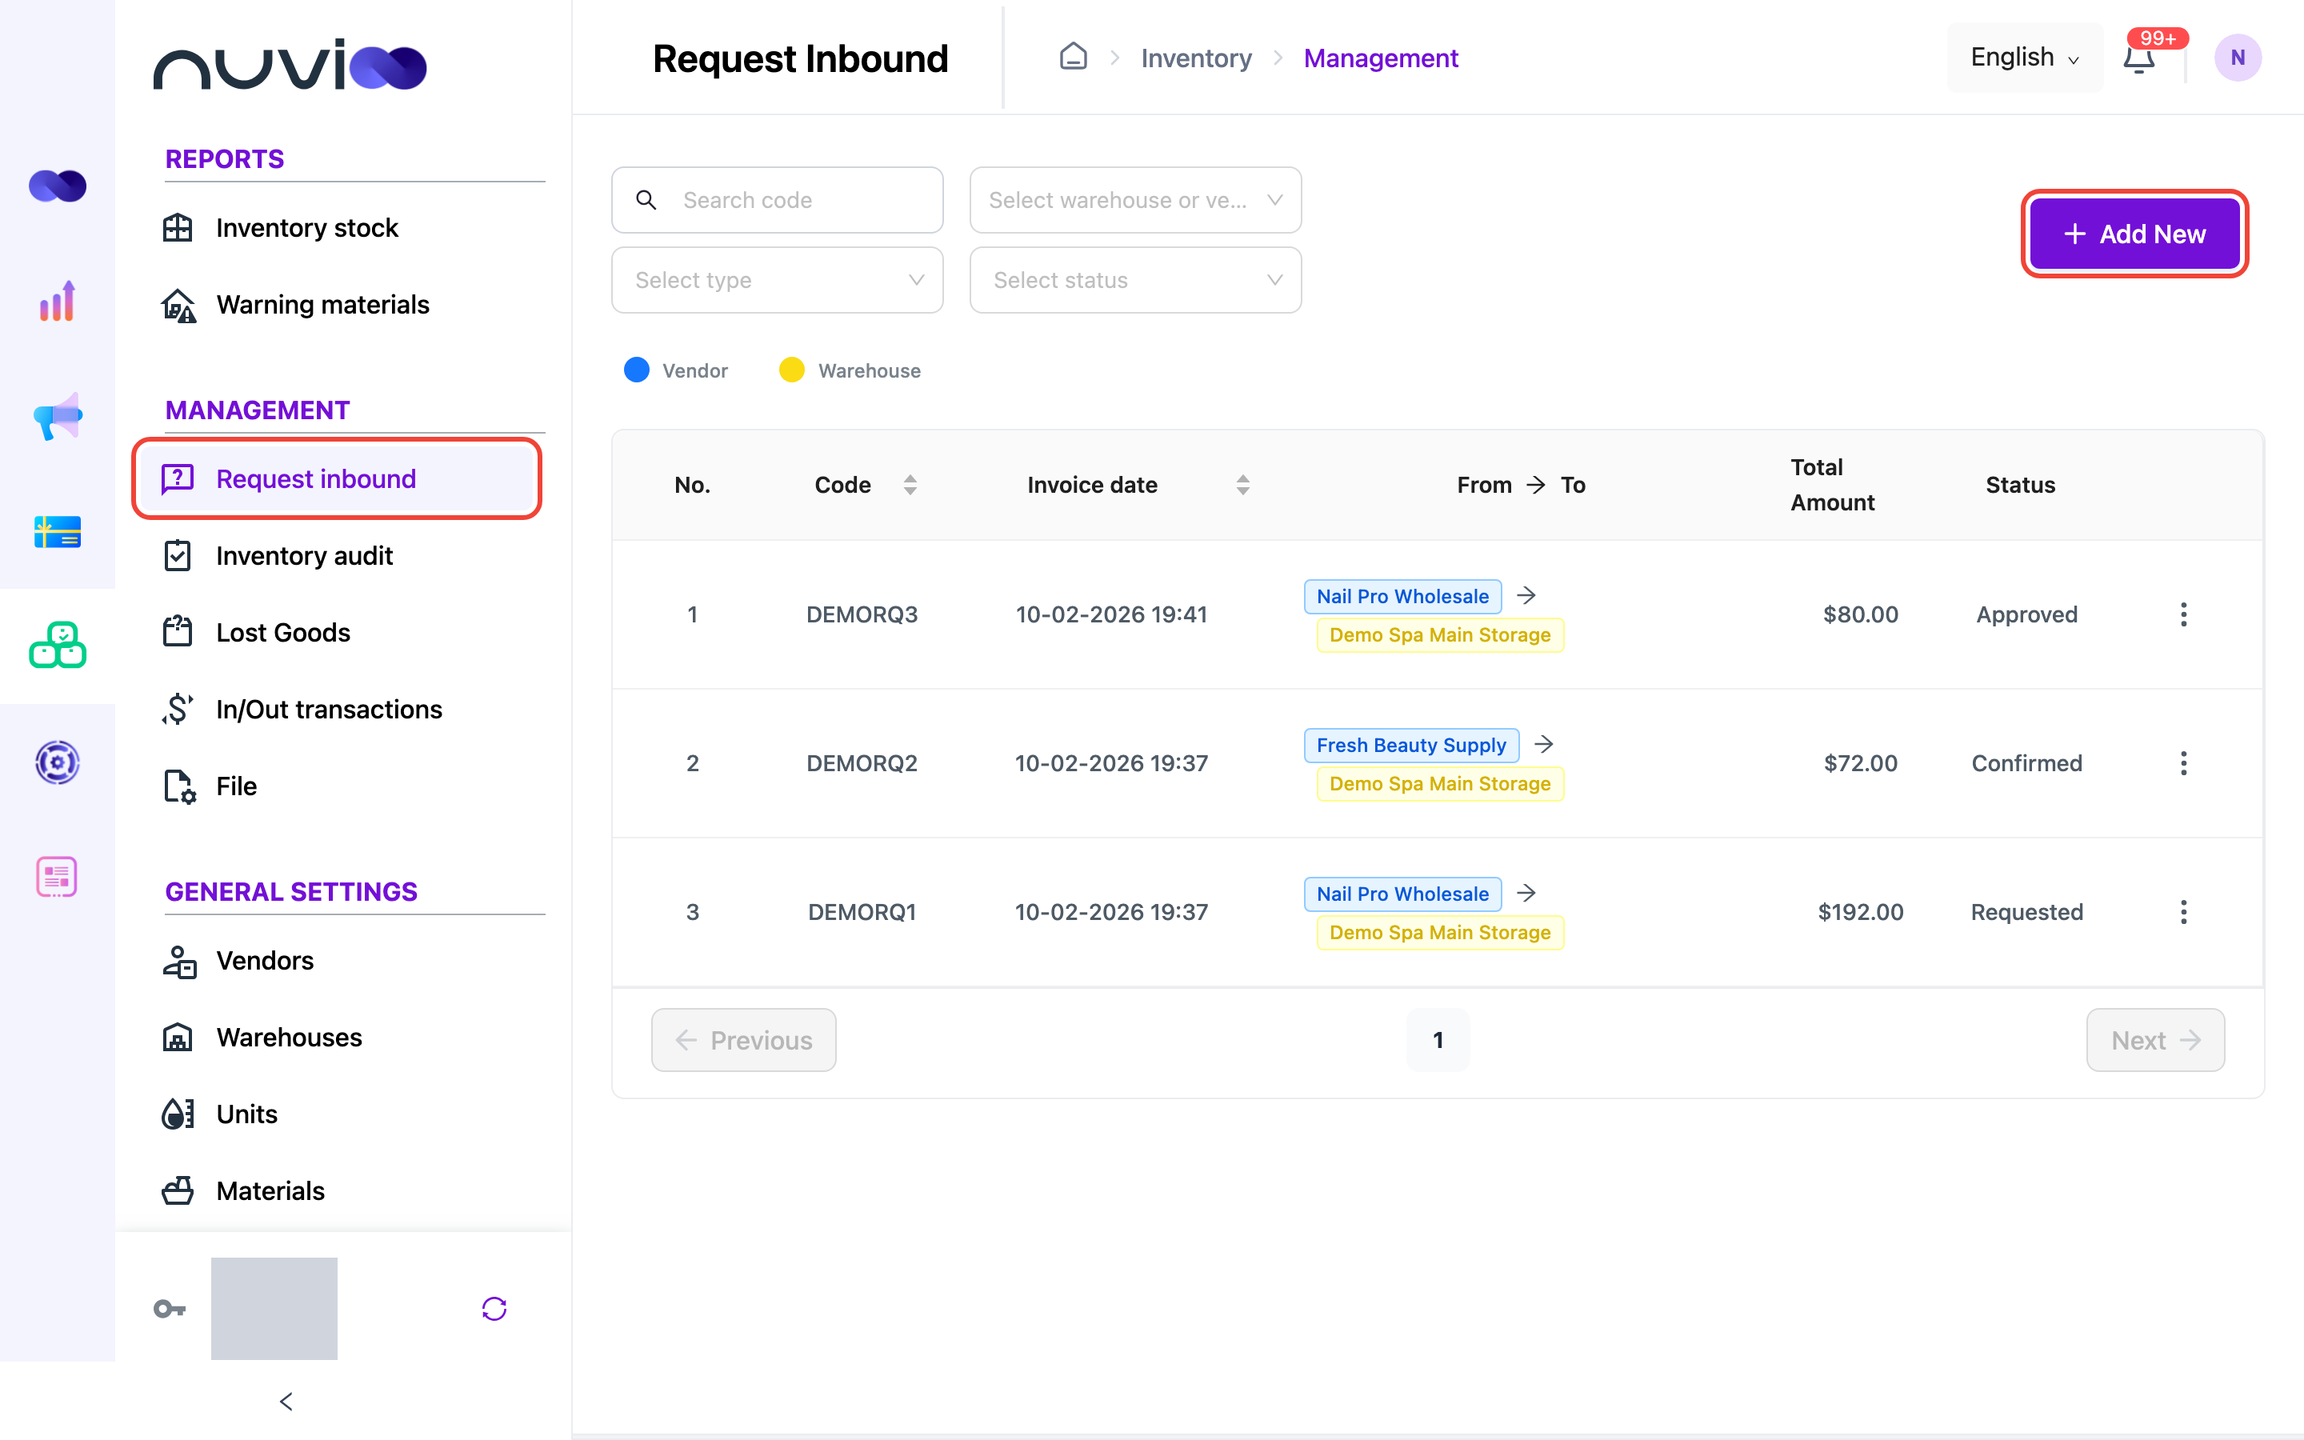Click the Inventory breadcrumb link
2304x1440 pixels.
(1196, 58)
